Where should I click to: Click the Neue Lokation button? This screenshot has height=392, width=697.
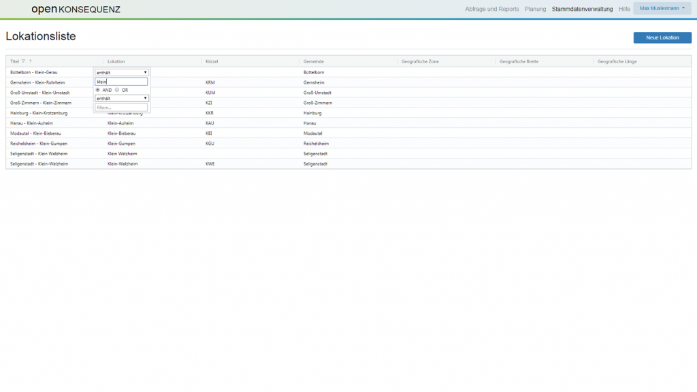point(662,37)
